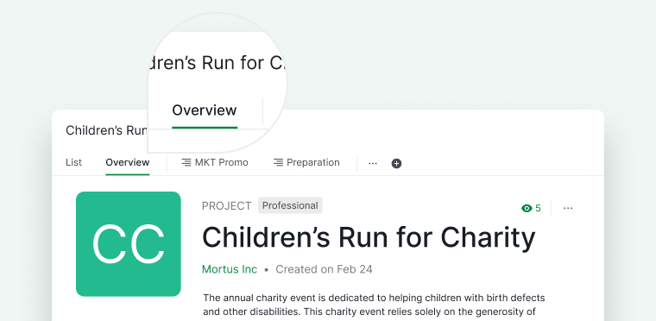
Task: Click the Children's Run for Charity heading
Action: point(369,237)
